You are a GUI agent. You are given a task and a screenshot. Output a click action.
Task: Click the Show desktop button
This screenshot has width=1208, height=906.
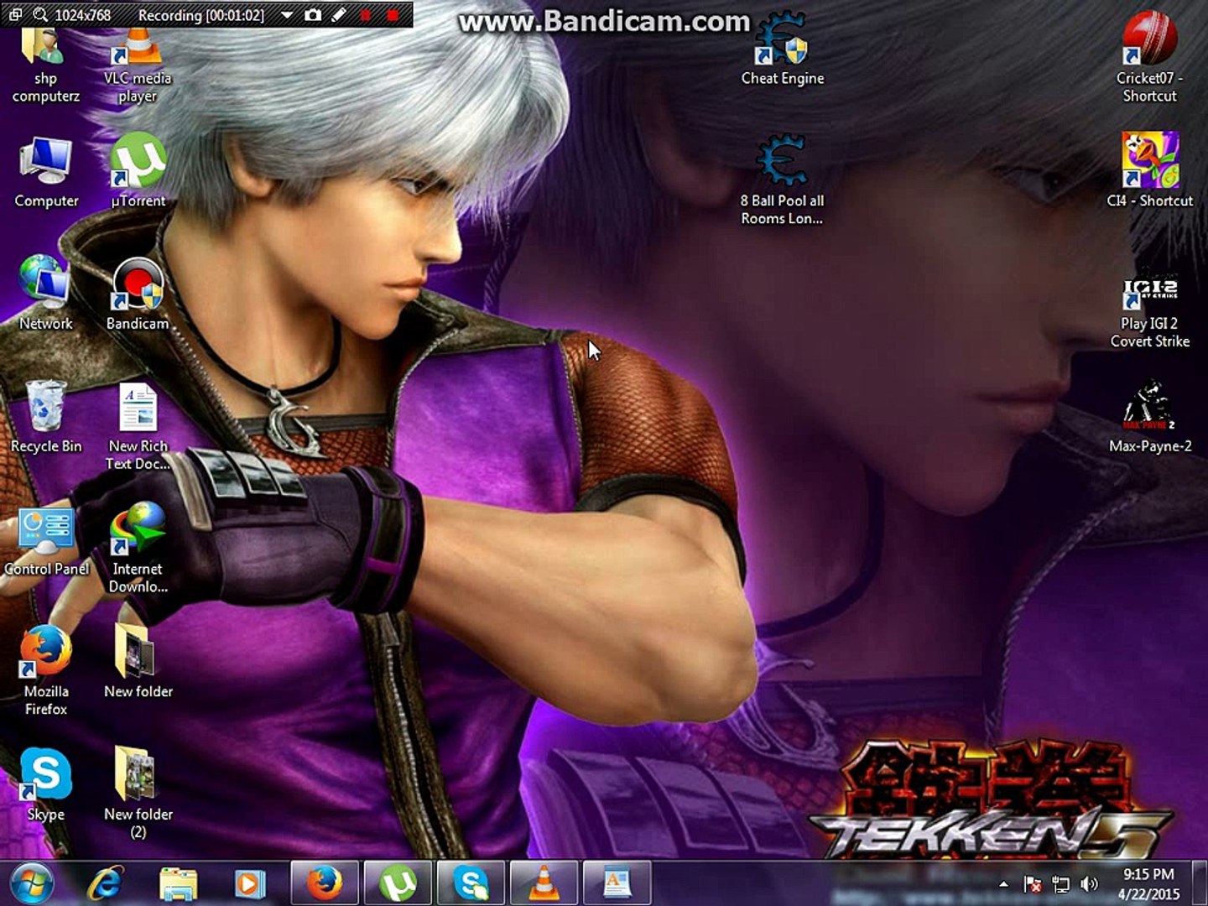(1200, 883)
